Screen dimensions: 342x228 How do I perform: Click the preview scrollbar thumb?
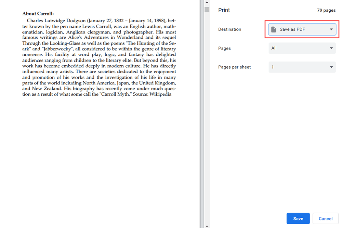(x=207, y=9)
